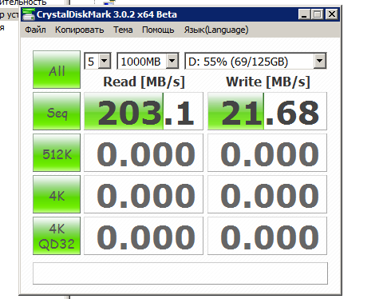Start the 512K random test
This screenshot has height=299, width=391.
pyautogui.click(x=57, y=153)
